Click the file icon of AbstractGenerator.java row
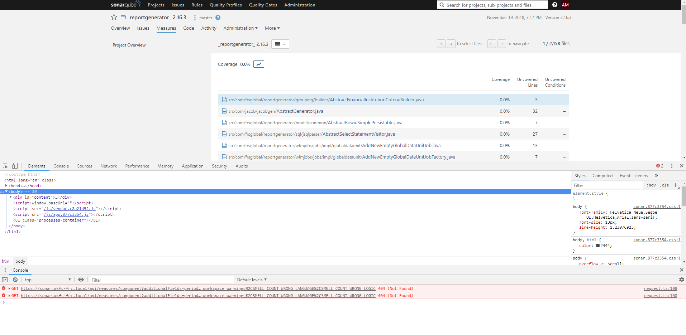Viewport: 686px width, 335px height. [x=224, y=111]
